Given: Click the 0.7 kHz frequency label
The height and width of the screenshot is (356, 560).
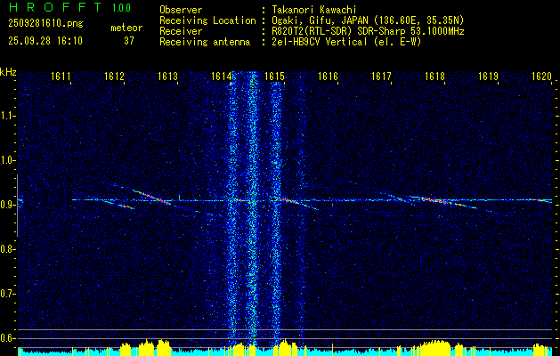Looking at the screenshot, I should coord(8,293).
